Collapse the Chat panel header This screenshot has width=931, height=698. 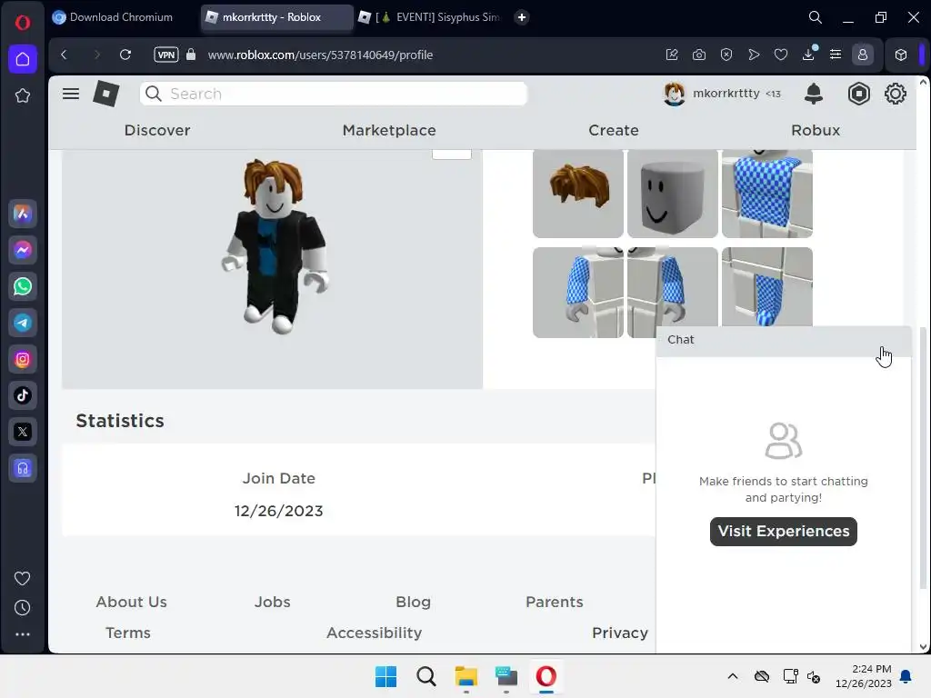click(x=783, y=340)
